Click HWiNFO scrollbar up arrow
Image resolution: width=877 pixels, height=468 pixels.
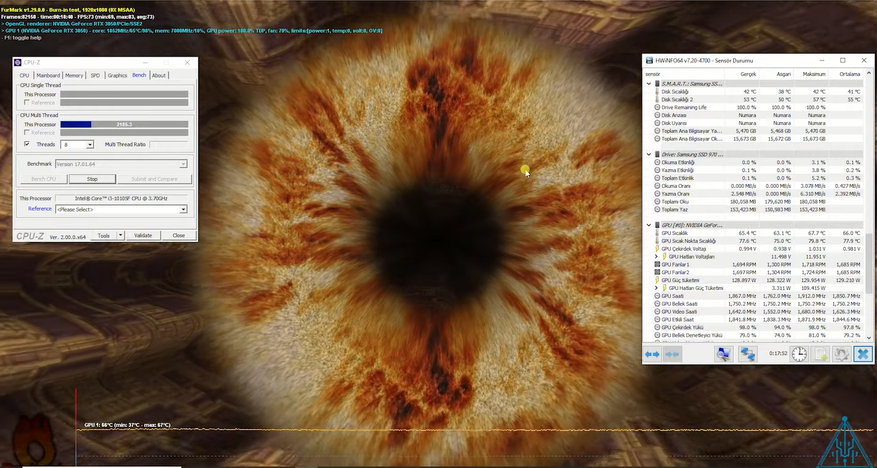coord(869,74)
